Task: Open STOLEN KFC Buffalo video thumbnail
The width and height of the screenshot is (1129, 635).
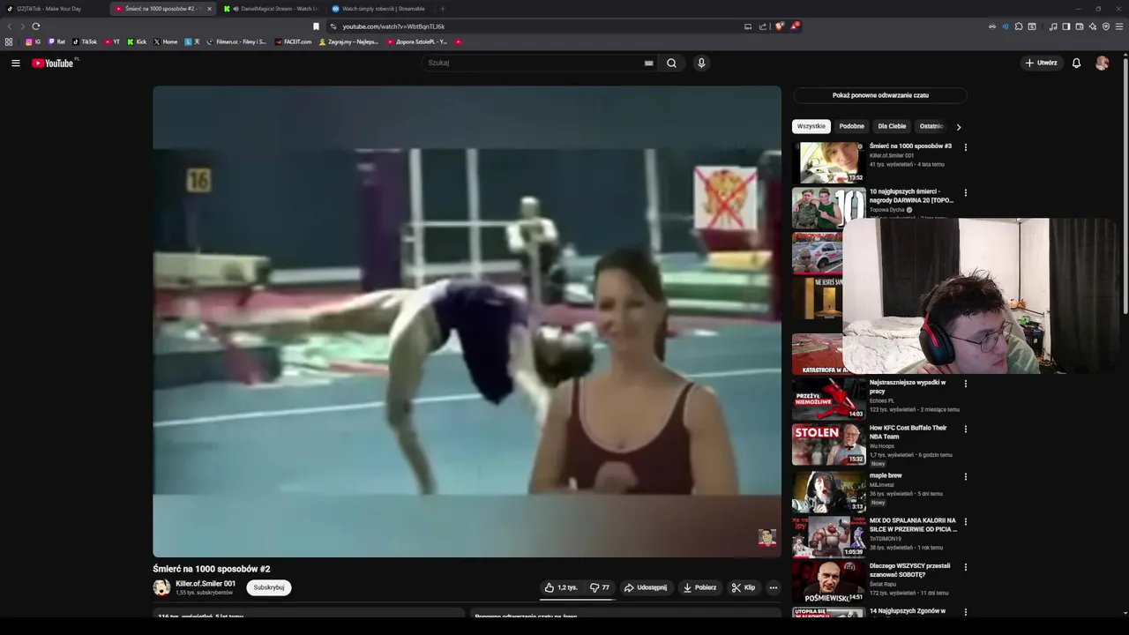Action: coord(829,444)
